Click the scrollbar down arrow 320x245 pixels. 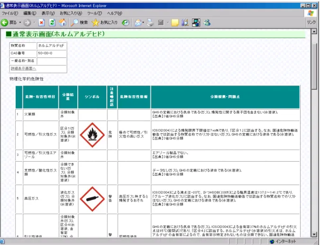pos(314,235)
